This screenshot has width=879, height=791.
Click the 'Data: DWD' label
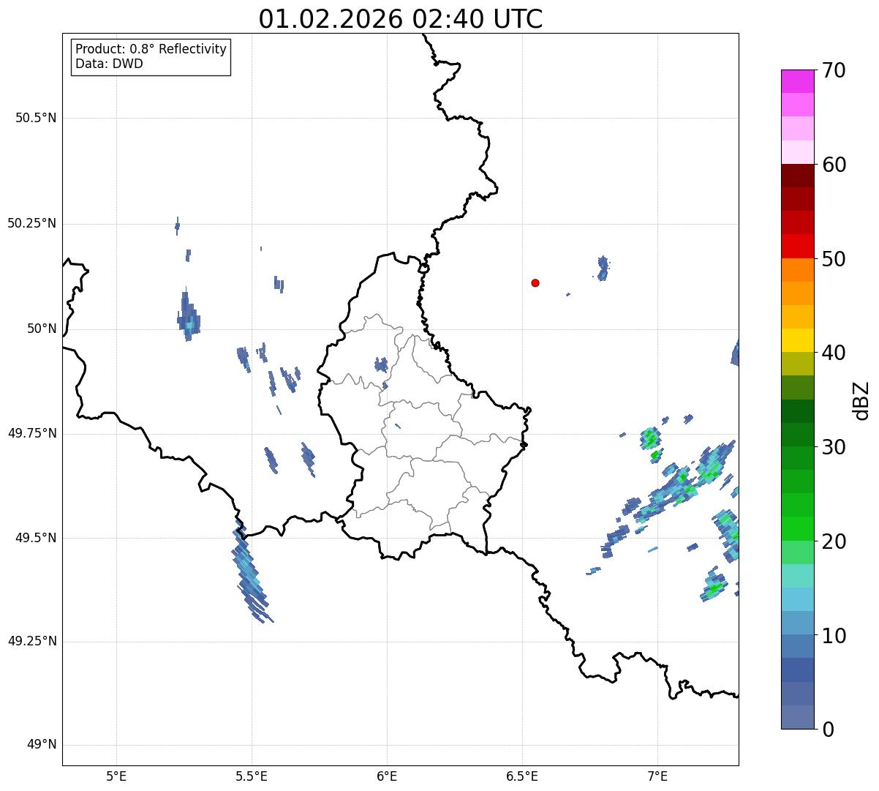109,64
